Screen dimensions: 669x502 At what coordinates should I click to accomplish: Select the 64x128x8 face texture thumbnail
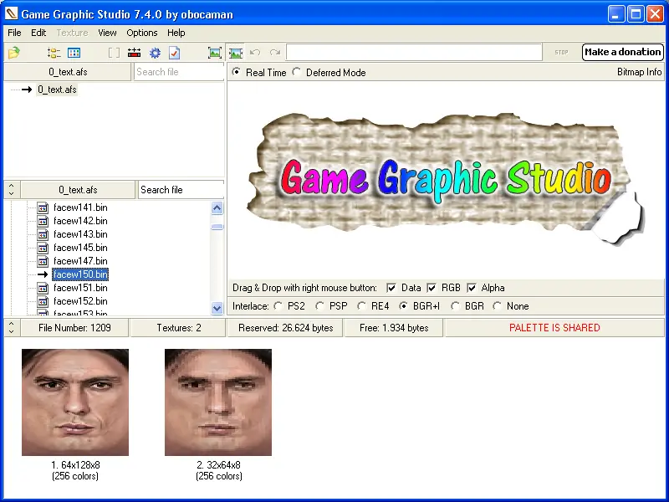tap(75, 402)
